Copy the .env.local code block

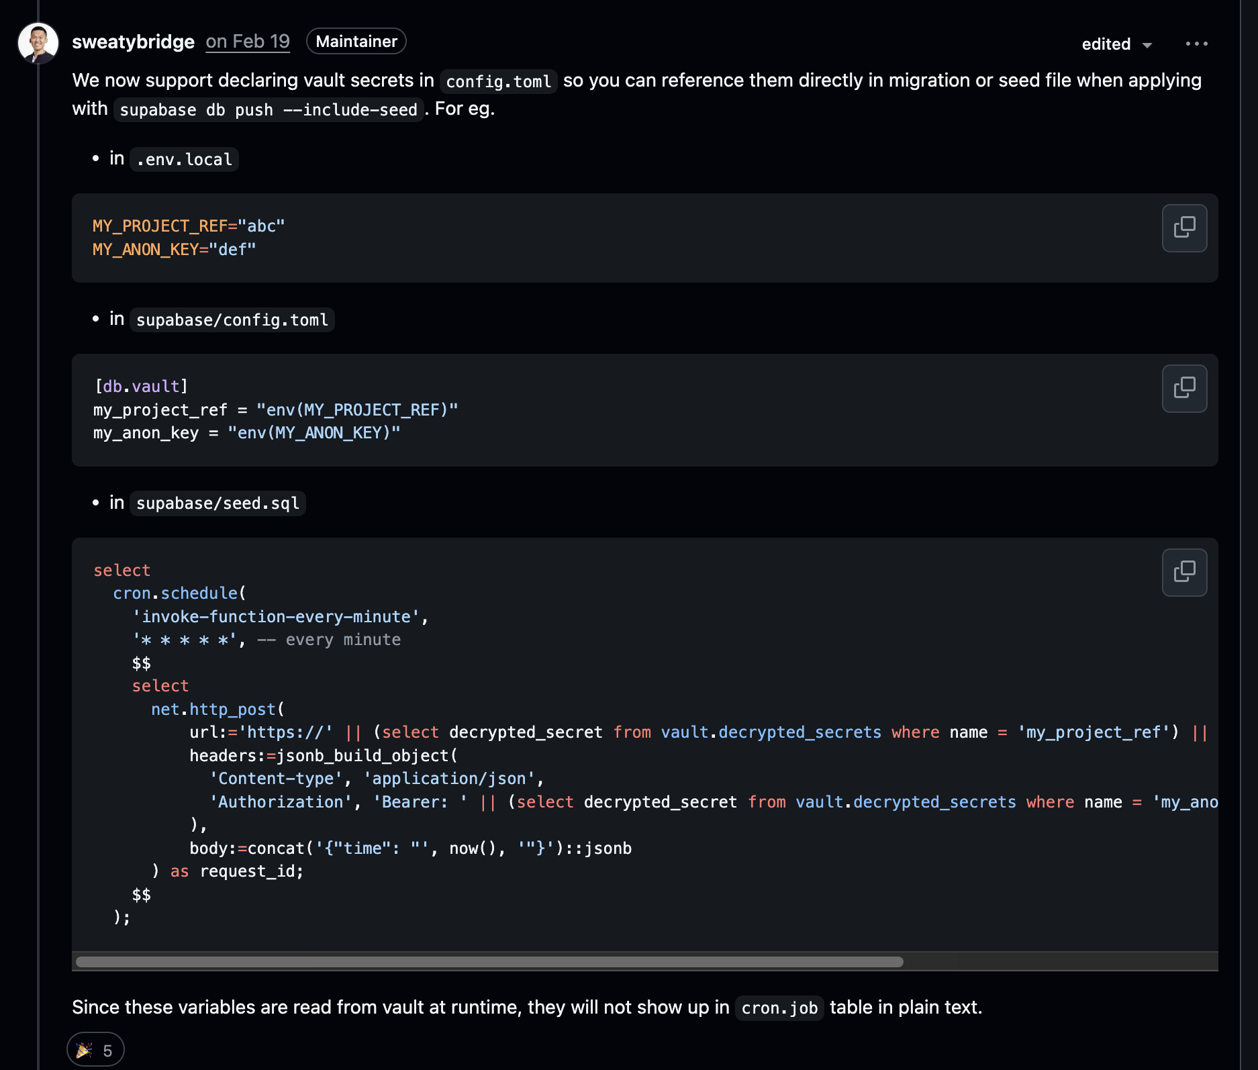click(x=1184, y=228)
